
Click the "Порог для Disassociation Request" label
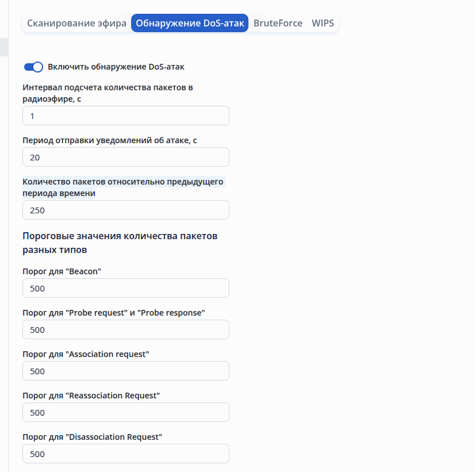click(92, 437)
